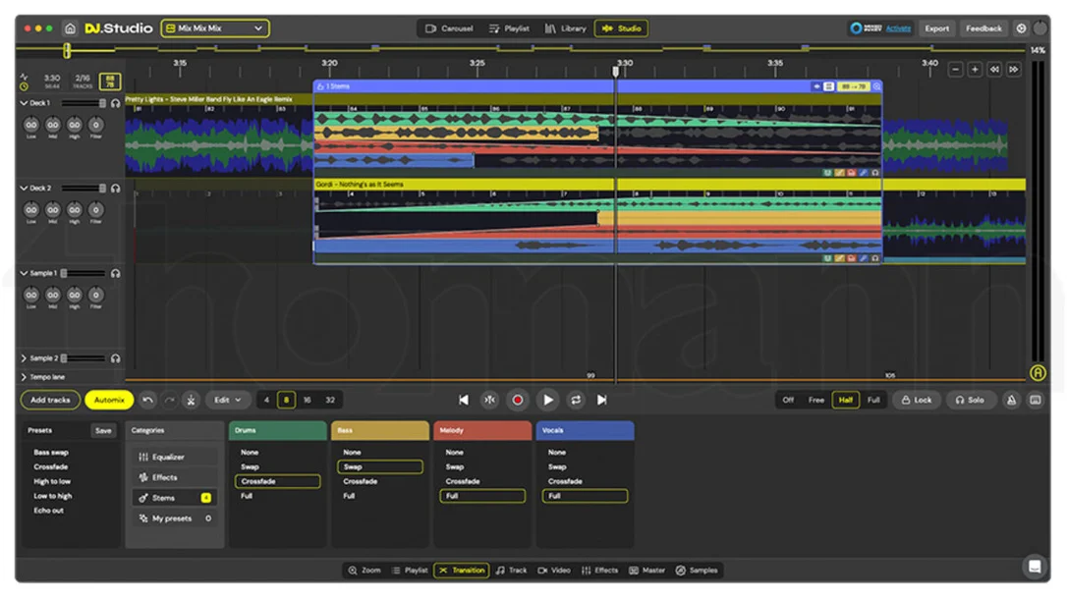
Task: Click the zoom-in plus icon on timeline
Action: (x=975, y=70)
